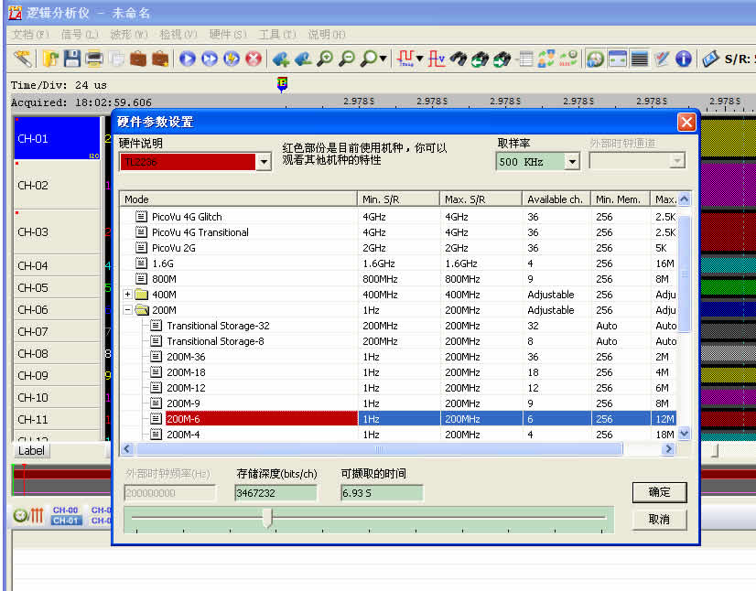The image size is (756, 591).
Task: Open the 500 KHz sampling rate dropdown
Action: pos(572,162)
